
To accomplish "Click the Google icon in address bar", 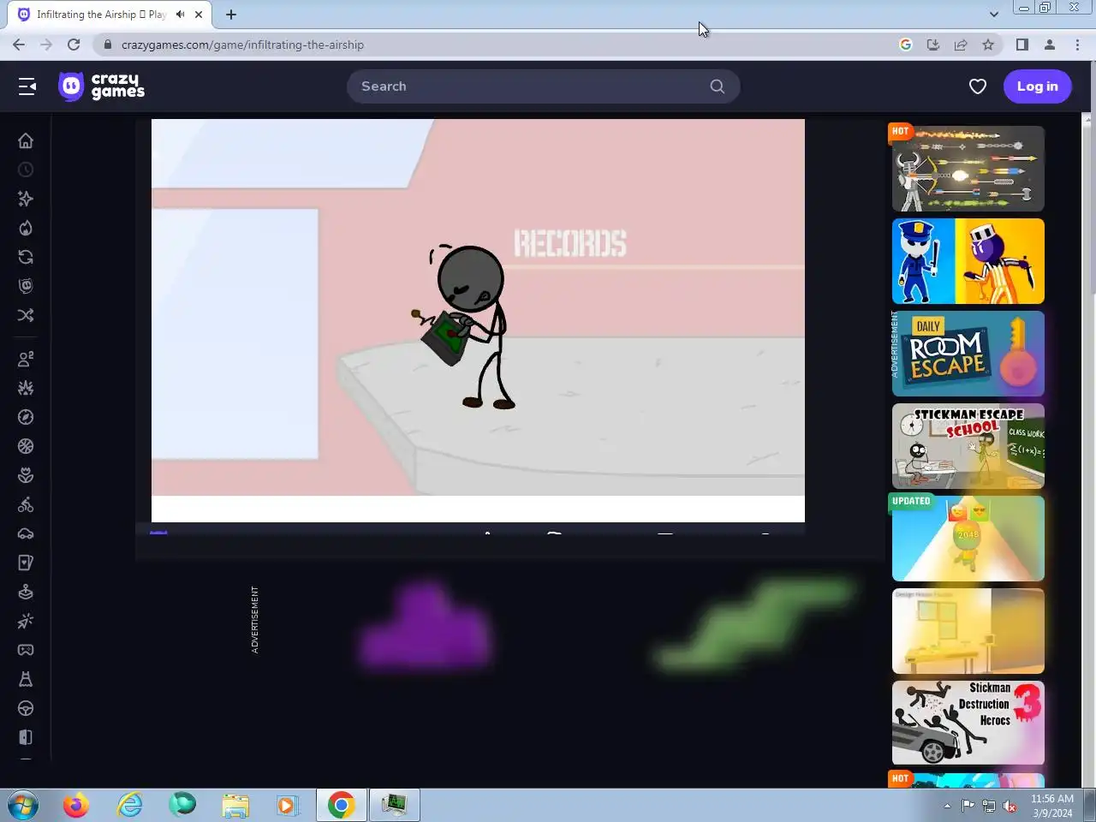I will pyautogui.click(x=906, y=45).
